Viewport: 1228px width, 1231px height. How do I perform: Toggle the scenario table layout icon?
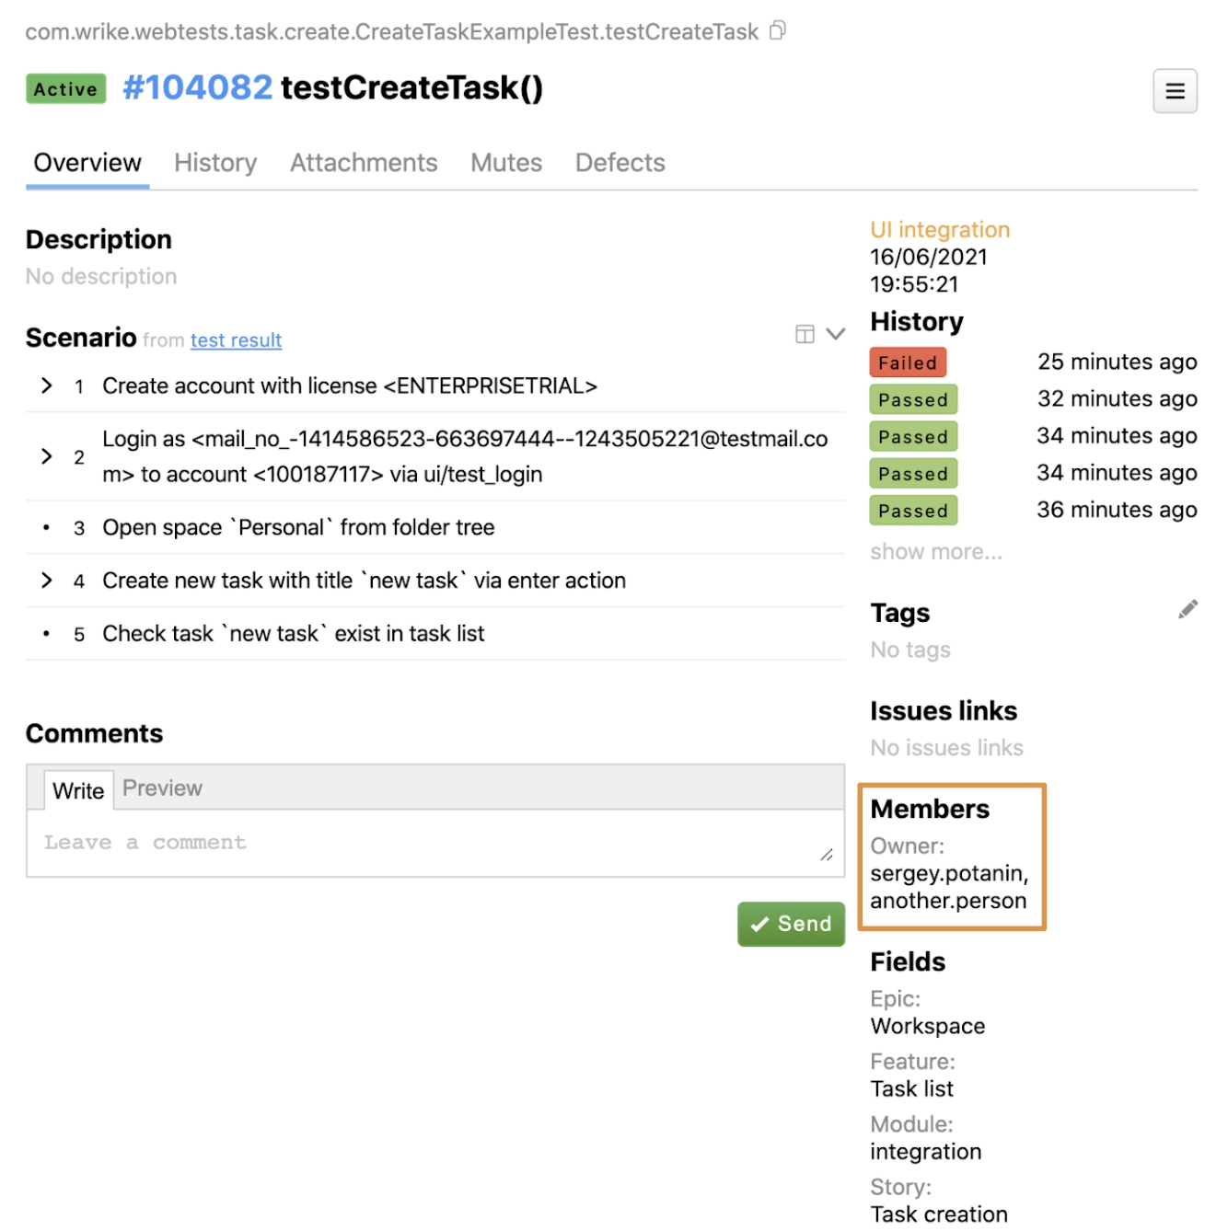click(805, 334)
